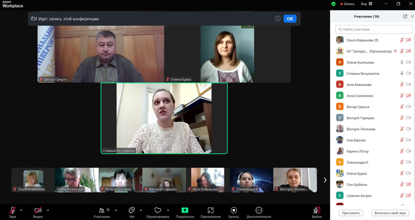Pop out the participants panel
Image resolution: width=415 pixels, height=220 pixels.
click(x=405, y=16)
